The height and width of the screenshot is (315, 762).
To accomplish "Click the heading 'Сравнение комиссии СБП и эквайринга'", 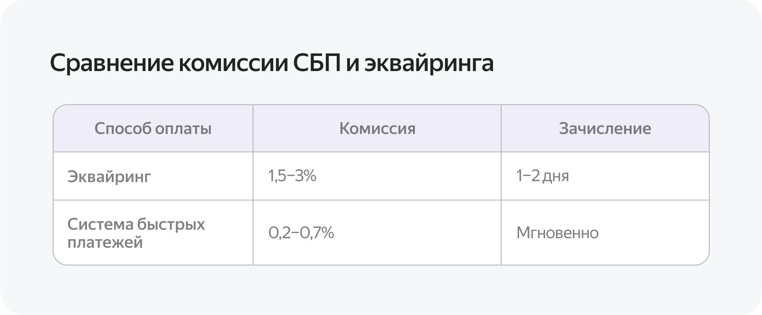I will click(x=272, y=63).
